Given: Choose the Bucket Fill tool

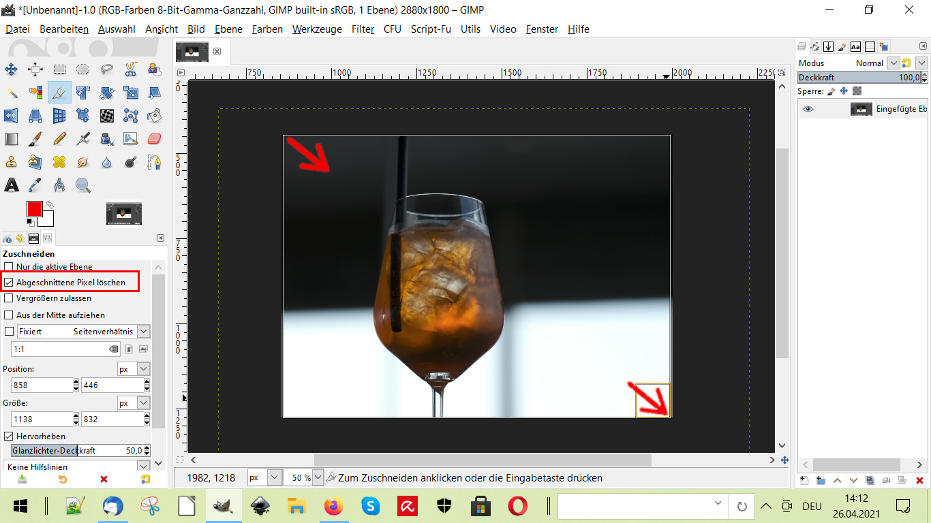Looking at the screenshot, I should point(154,115).
